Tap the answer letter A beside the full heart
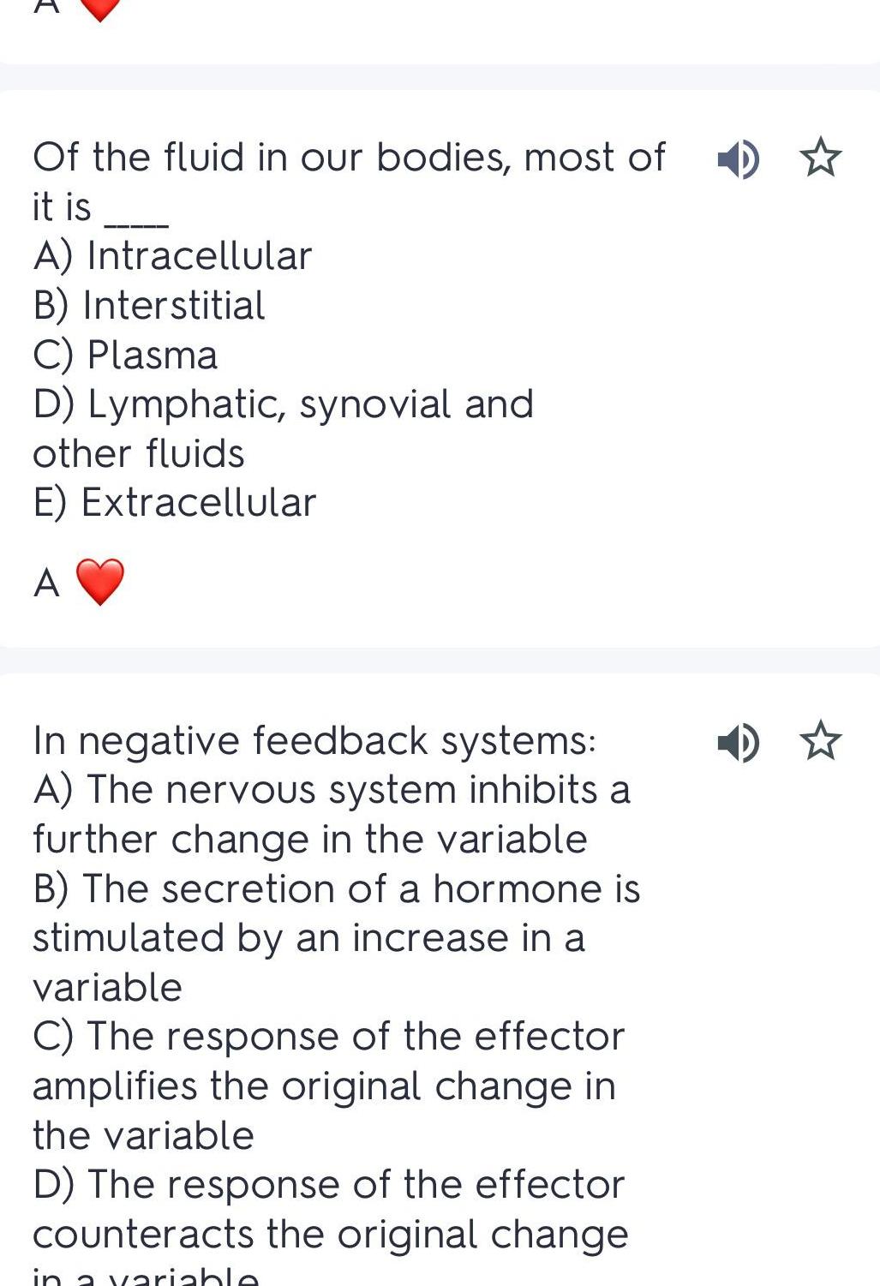Viewport: 880px width, 1286px height. pos(46,583)
